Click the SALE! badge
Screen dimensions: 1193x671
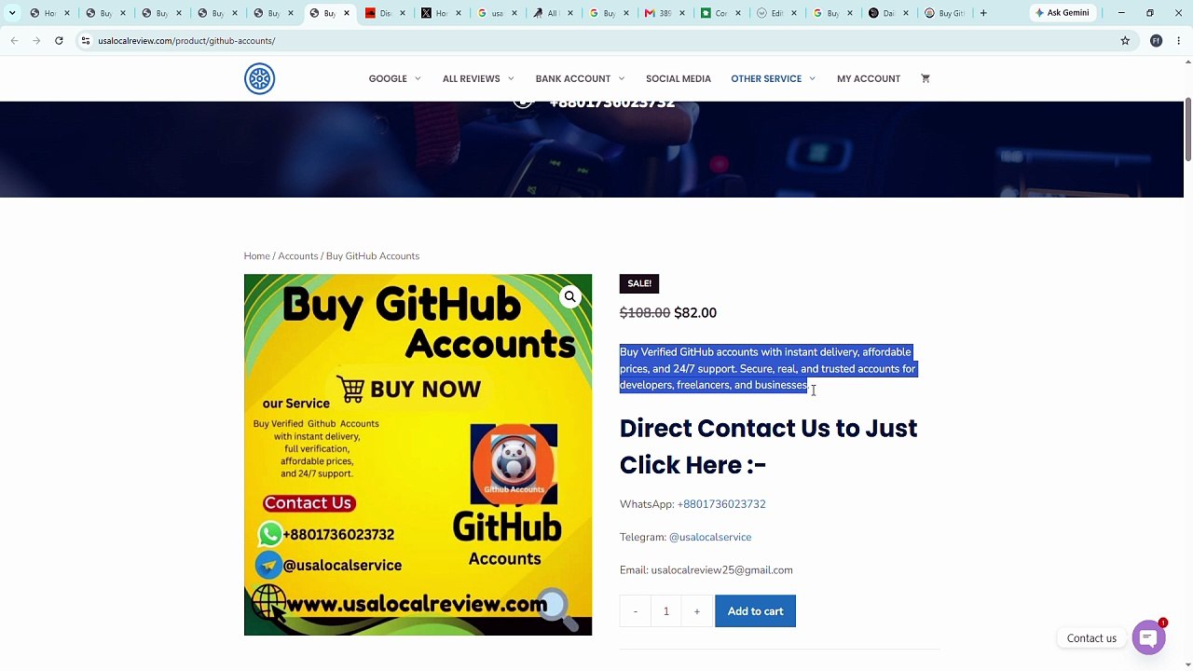(x=639, y=283)
